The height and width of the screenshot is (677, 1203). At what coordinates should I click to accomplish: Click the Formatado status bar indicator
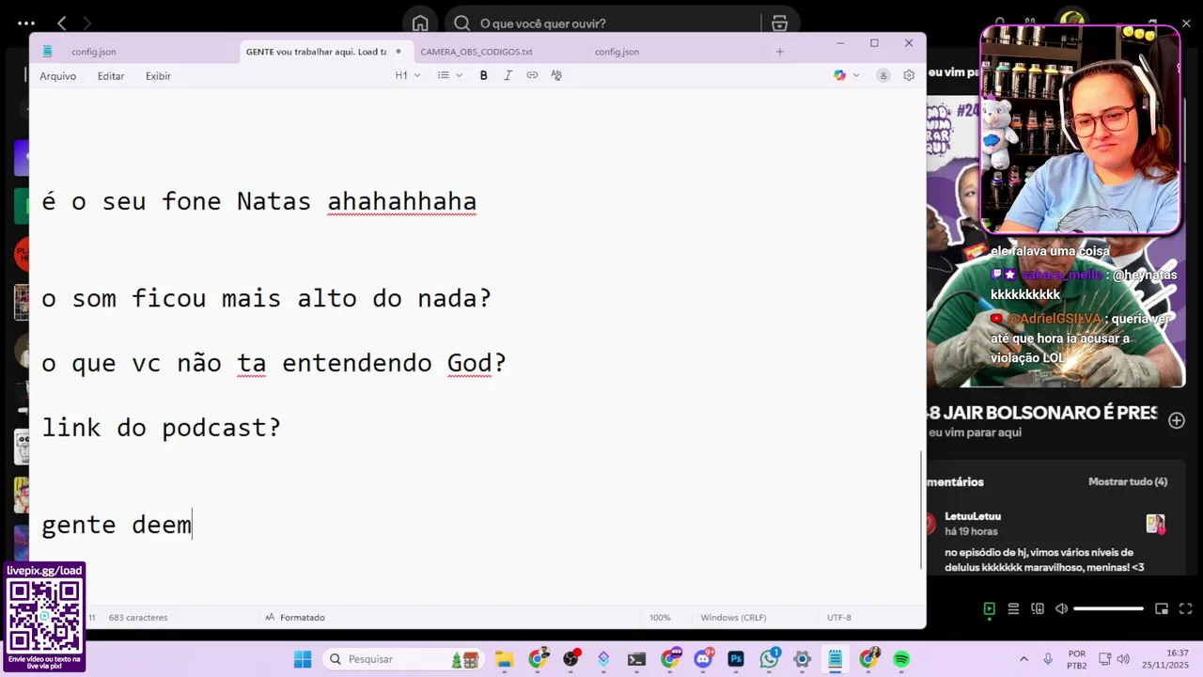pyautogui.click(x=294, y=618)
